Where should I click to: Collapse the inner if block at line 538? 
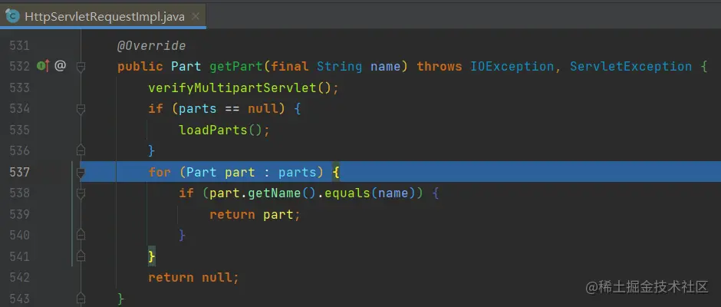click(81, 193)
